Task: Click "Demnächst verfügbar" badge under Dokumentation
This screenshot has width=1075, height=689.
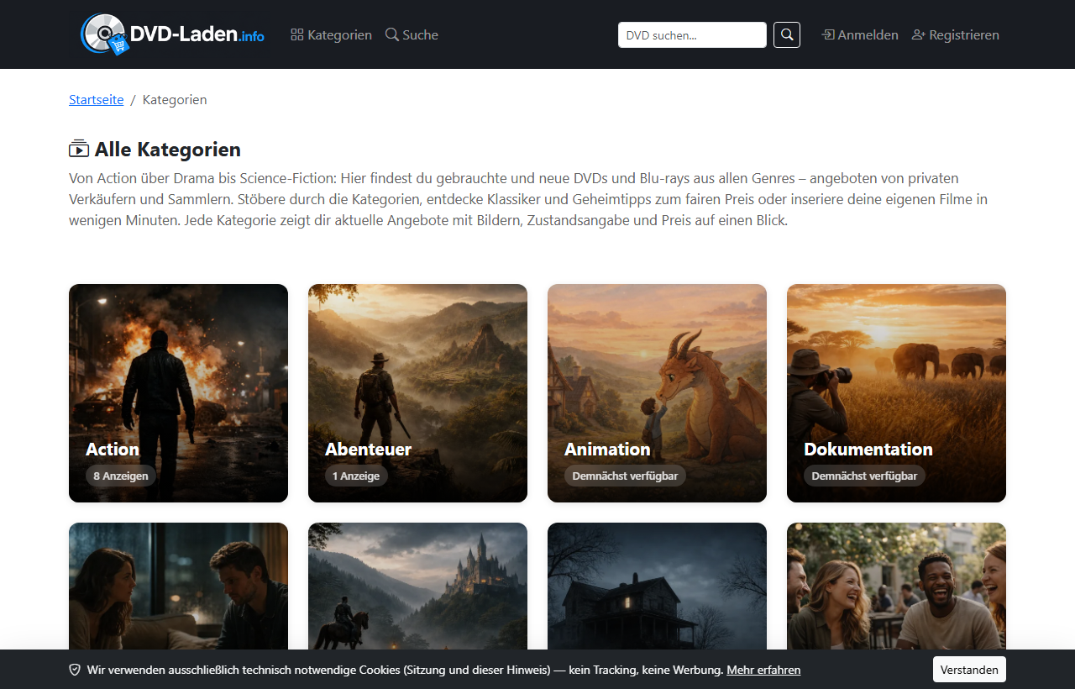Action: click(x=864, y=476)
